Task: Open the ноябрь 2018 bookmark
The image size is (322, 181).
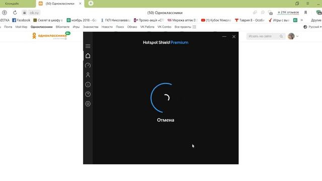Action: (x=82, y=20)
